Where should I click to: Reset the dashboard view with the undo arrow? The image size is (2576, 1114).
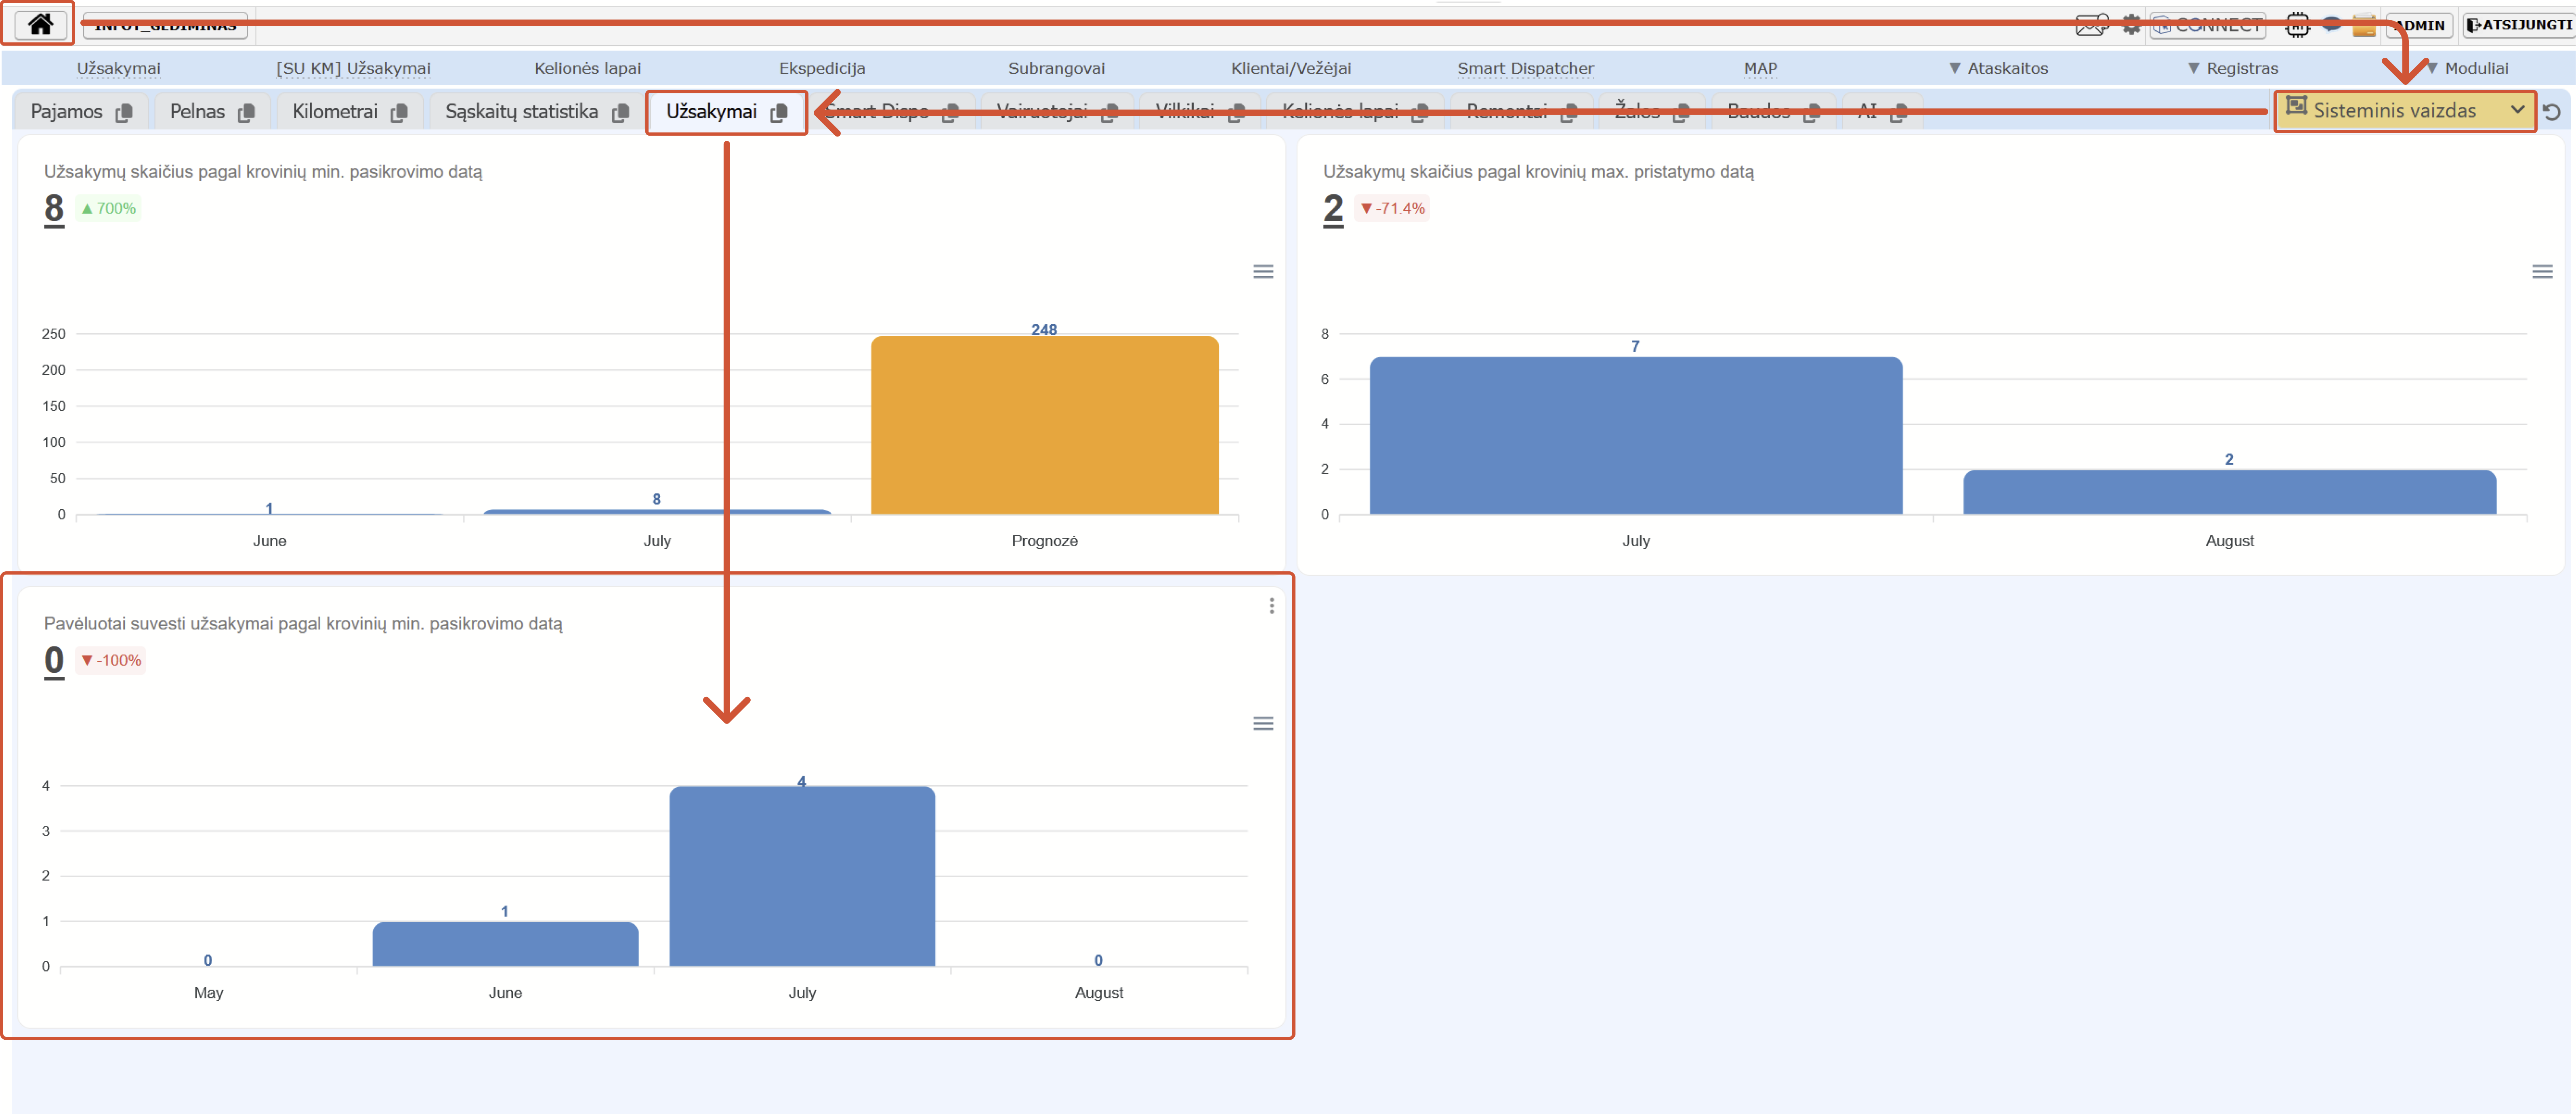2553,112
